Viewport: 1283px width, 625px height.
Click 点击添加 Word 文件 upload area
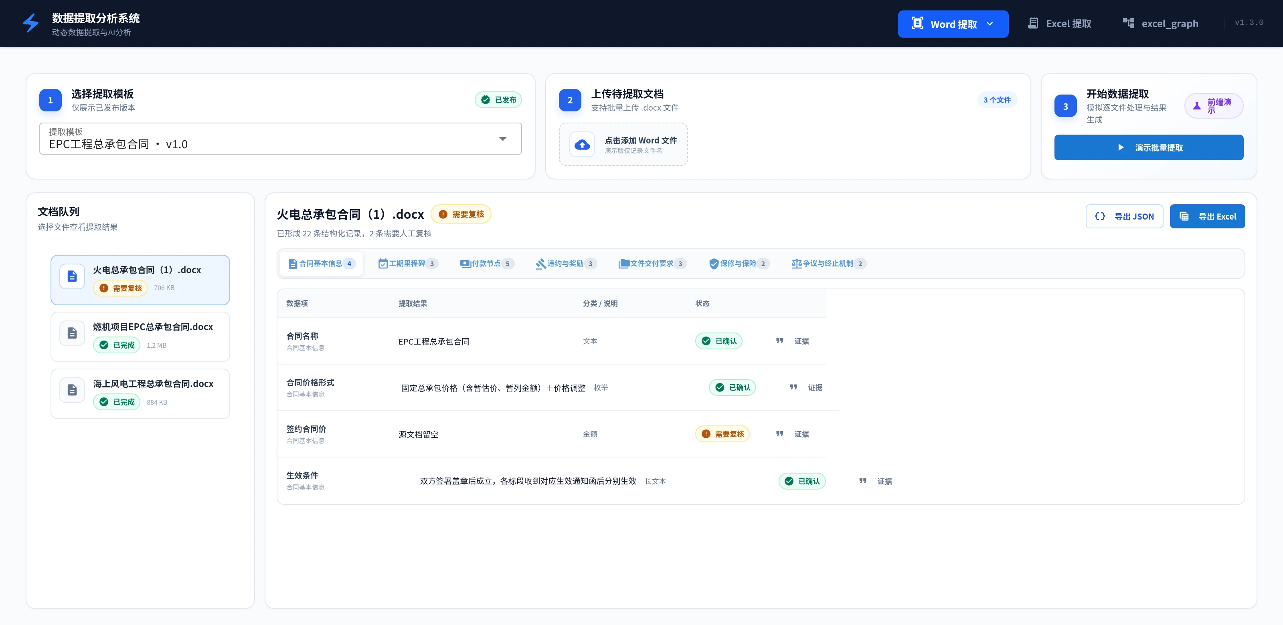[x=623, y=144]
